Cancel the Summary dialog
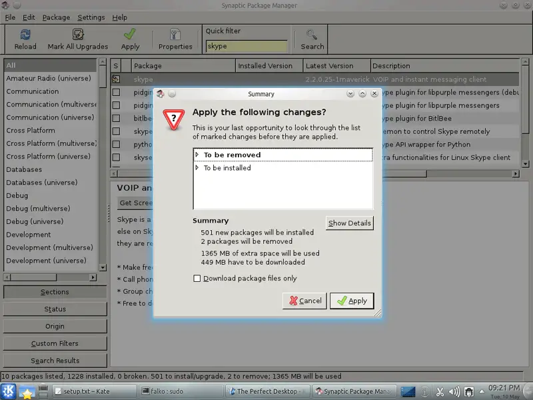The image size is (533, 400). coord(305,301)
